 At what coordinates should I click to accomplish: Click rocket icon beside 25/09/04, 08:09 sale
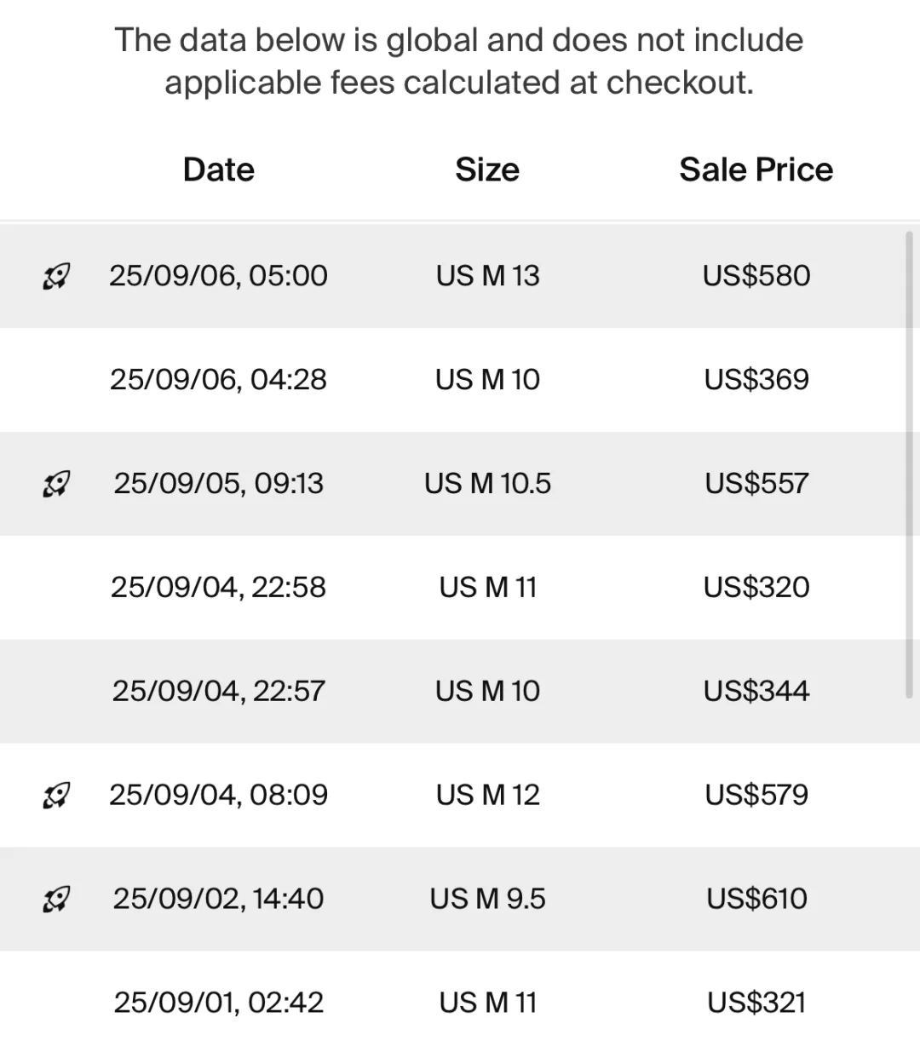[x=56, y=796]
